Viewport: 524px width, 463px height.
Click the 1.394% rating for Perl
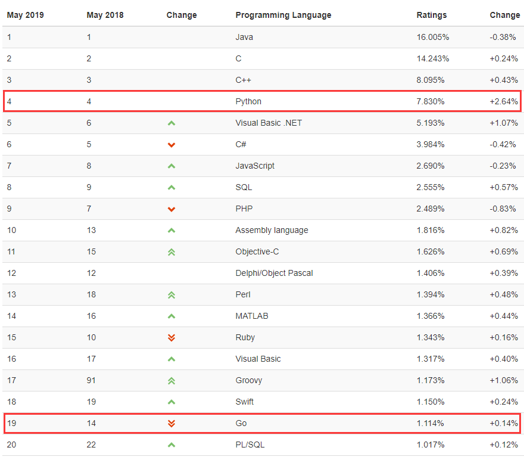[431, 295]
